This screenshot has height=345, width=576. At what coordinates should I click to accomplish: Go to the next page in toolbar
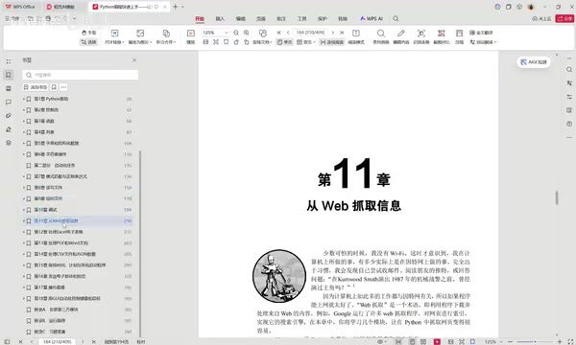pyautogui.click(x=333, y=33)
